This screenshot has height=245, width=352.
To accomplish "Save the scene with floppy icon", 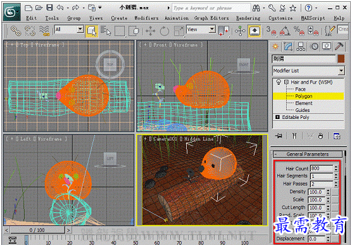I will (x=49, y=8).
